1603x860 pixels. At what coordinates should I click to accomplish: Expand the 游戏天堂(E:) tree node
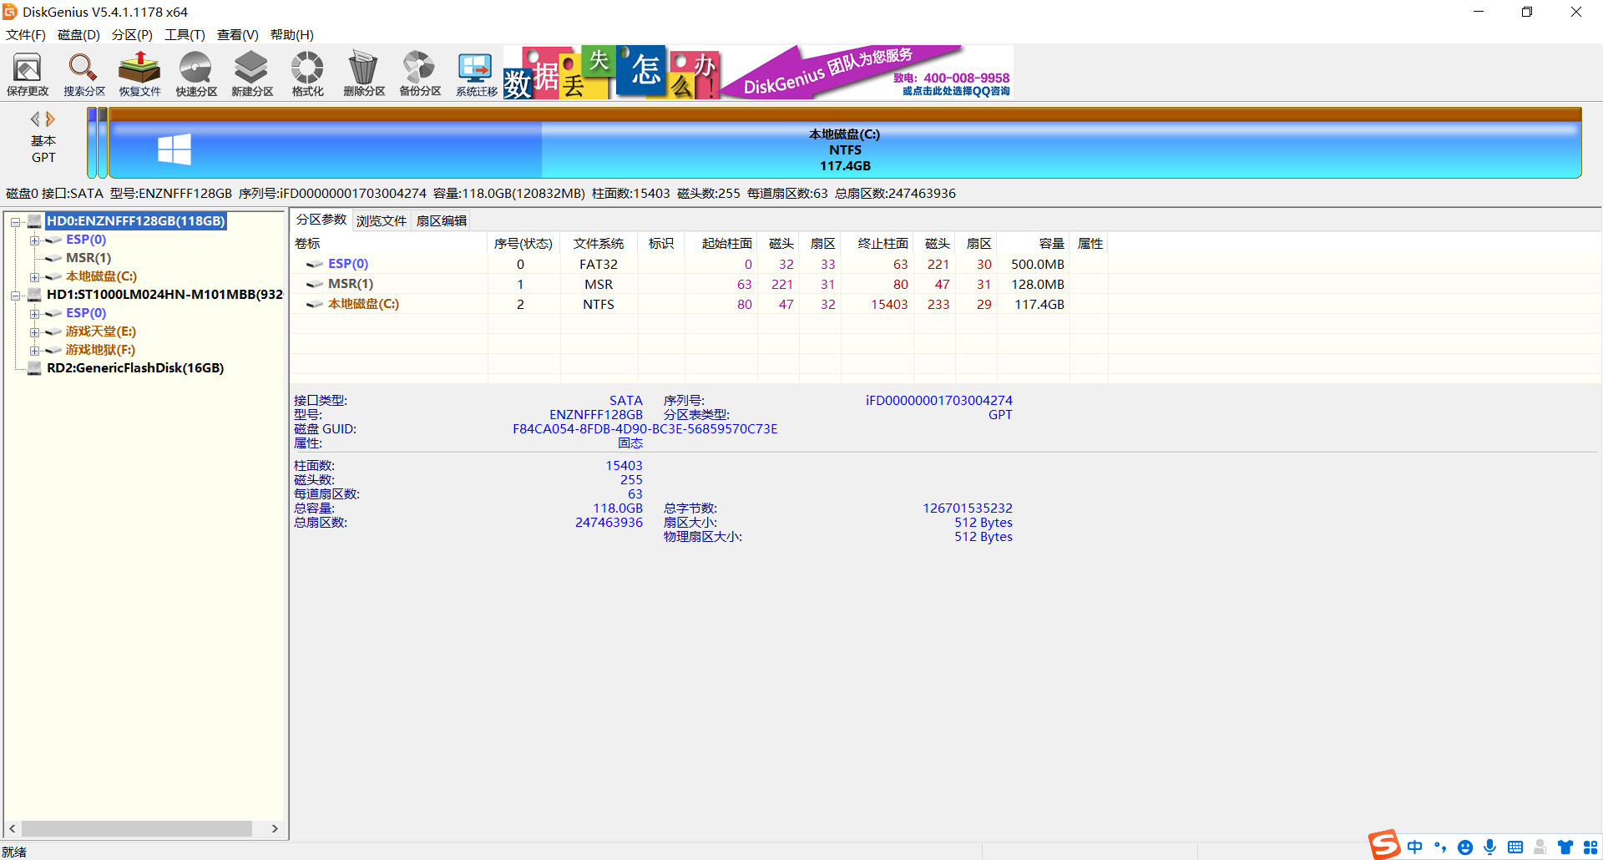[x=34, y=332]
